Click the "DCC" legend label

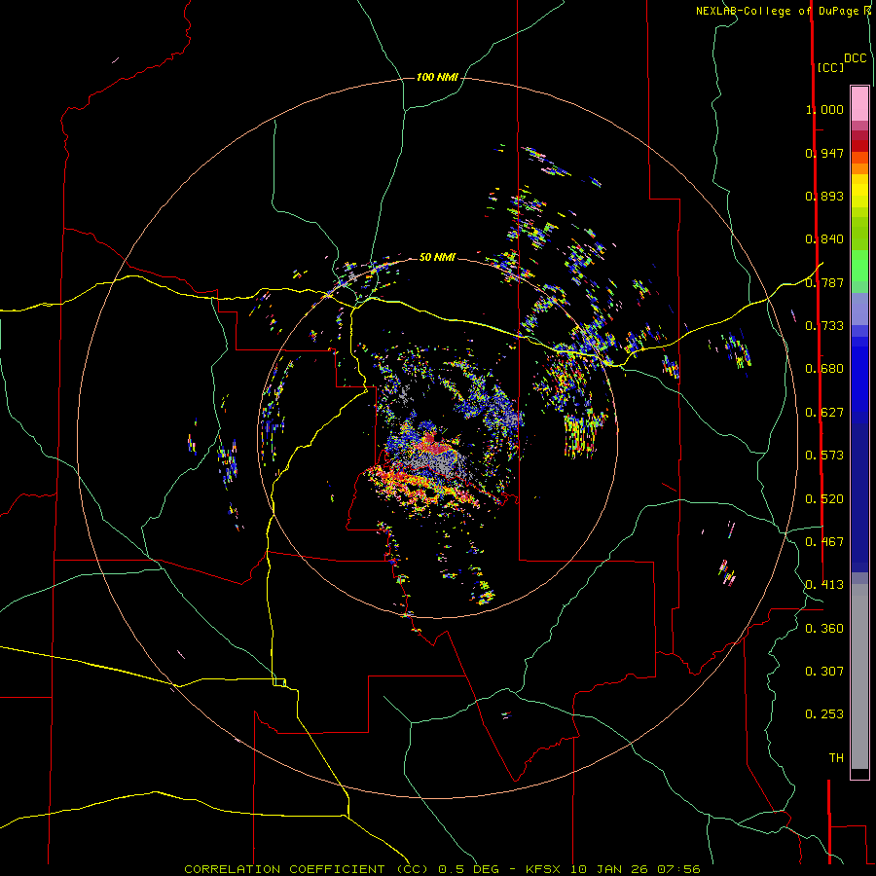tap(856, 58)
